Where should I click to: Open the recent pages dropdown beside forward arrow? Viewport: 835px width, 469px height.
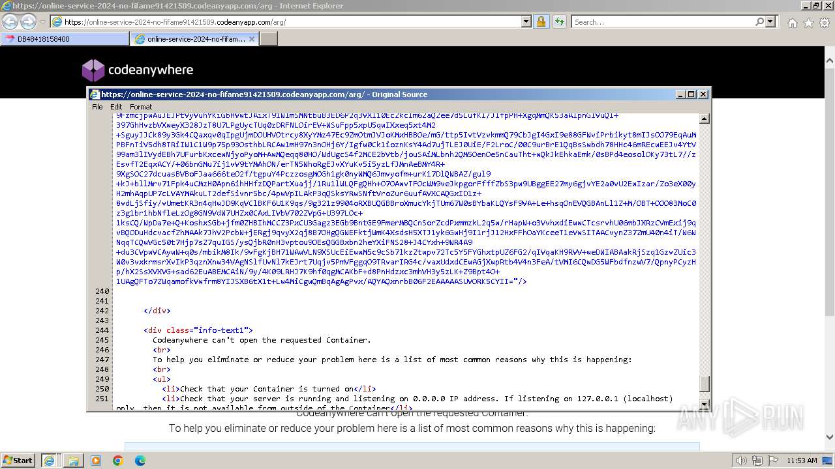tap(42, 22)
